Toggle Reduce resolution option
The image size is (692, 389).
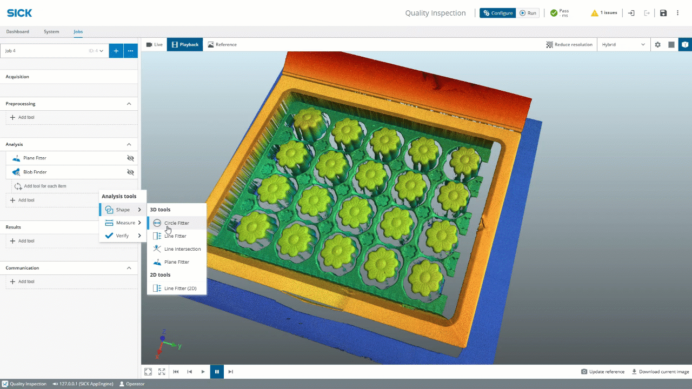pyautogui.click(x=569, y=45)
